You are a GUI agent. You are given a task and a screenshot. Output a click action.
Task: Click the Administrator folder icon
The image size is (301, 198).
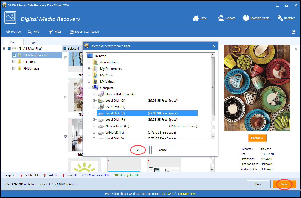coord(95,62)
